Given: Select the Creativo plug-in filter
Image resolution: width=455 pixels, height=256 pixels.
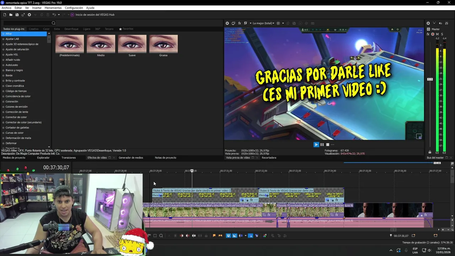Looking at the screenshot, I should tap(34, 29).
